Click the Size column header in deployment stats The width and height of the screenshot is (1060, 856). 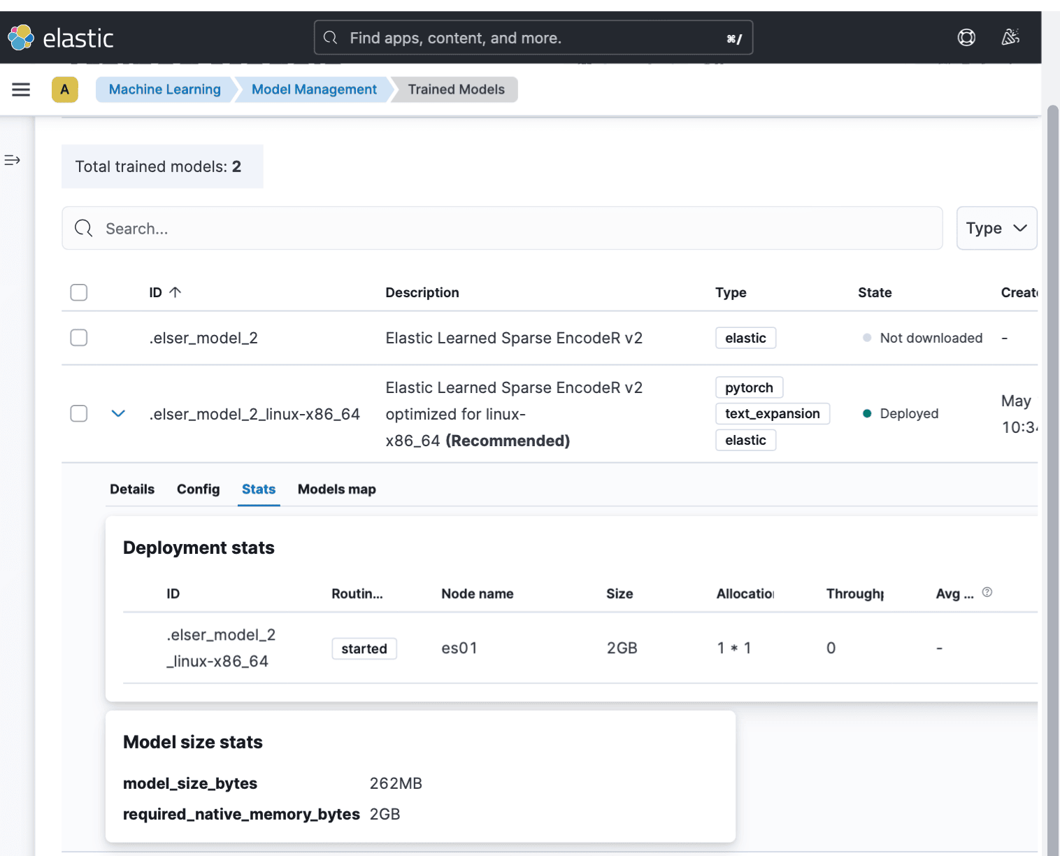[x=619, y=593]
